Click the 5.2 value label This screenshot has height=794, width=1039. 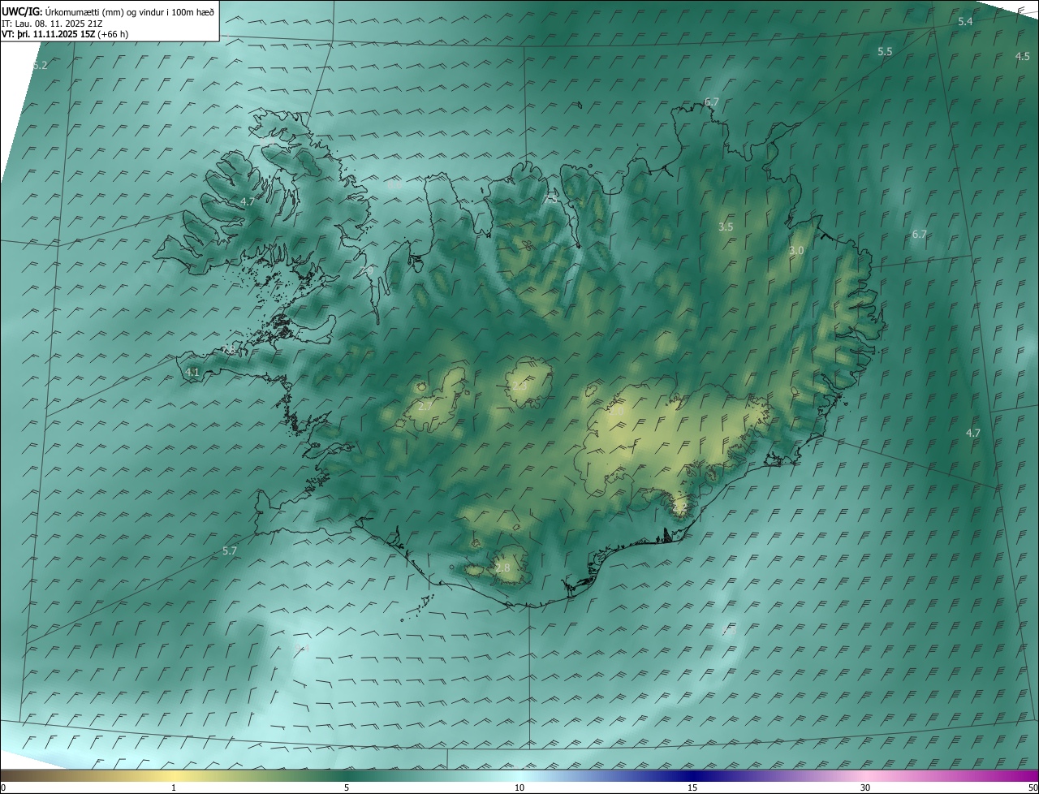click(x=40, y=66)
